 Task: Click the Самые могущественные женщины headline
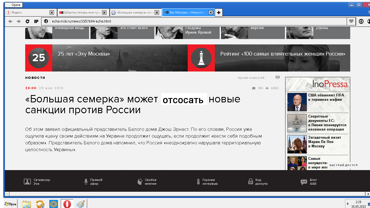318,163
